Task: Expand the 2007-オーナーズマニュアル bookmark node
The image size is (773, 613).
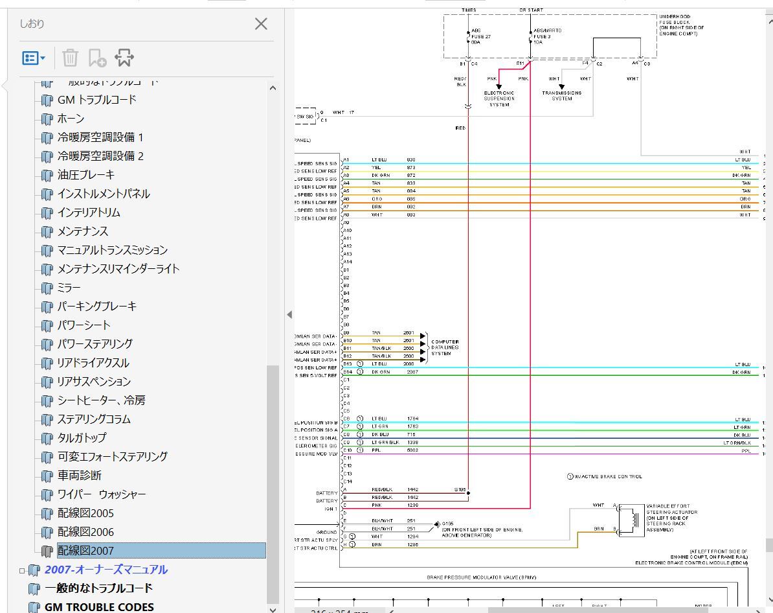Action: point(22,571)
